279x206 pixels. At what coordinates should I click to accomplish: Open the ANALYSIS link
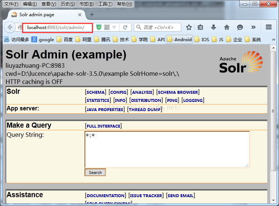pyautogui.click(x=142, y=92)
